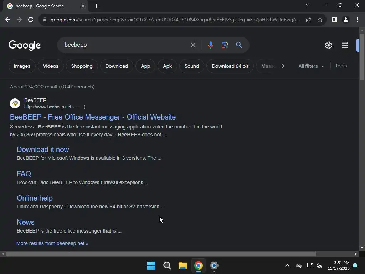Clear the search box with the X
The image size is (365, 274).
point(193,45)
